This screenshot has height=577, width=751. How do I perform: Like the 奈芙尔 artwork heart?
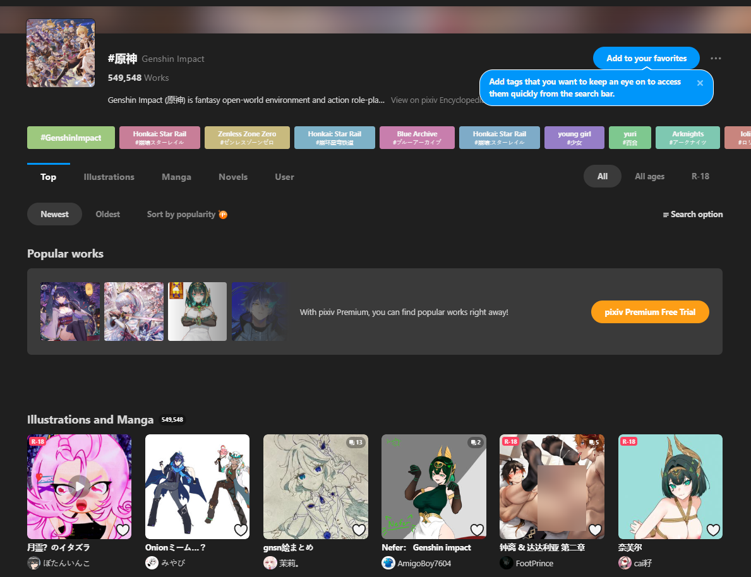tap(714, 530)
